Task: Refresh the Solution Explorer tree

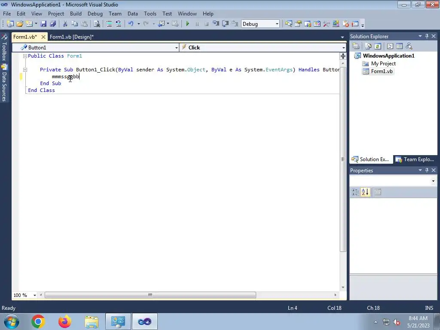Action: point(378,46)
